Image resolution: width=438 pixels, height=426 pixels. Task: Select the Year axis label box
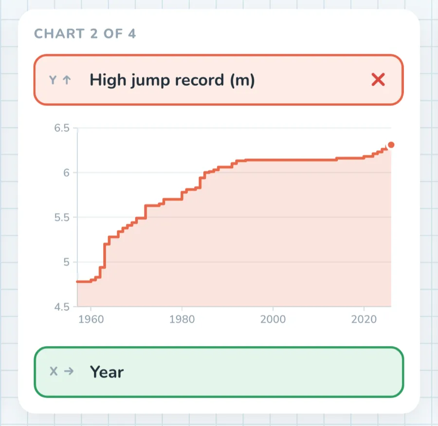click(219, 372)
